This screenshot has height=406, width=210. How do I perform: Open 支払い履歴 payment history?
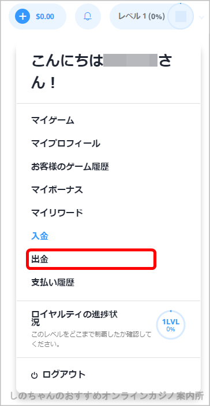[x=52, y=283]
